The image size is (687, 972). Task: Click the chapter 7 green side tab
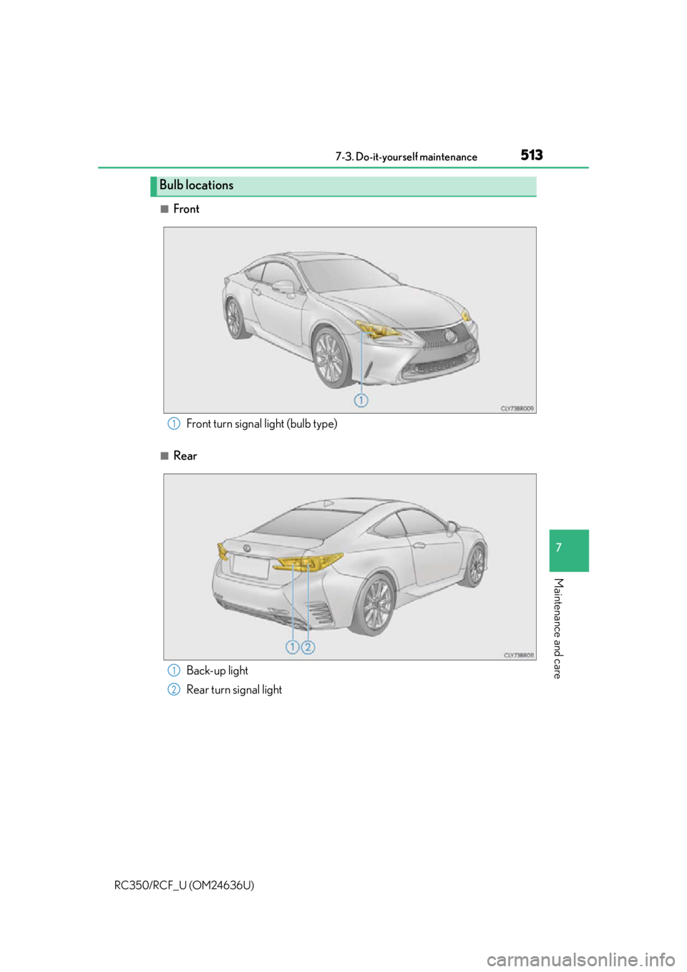[569, 550]
